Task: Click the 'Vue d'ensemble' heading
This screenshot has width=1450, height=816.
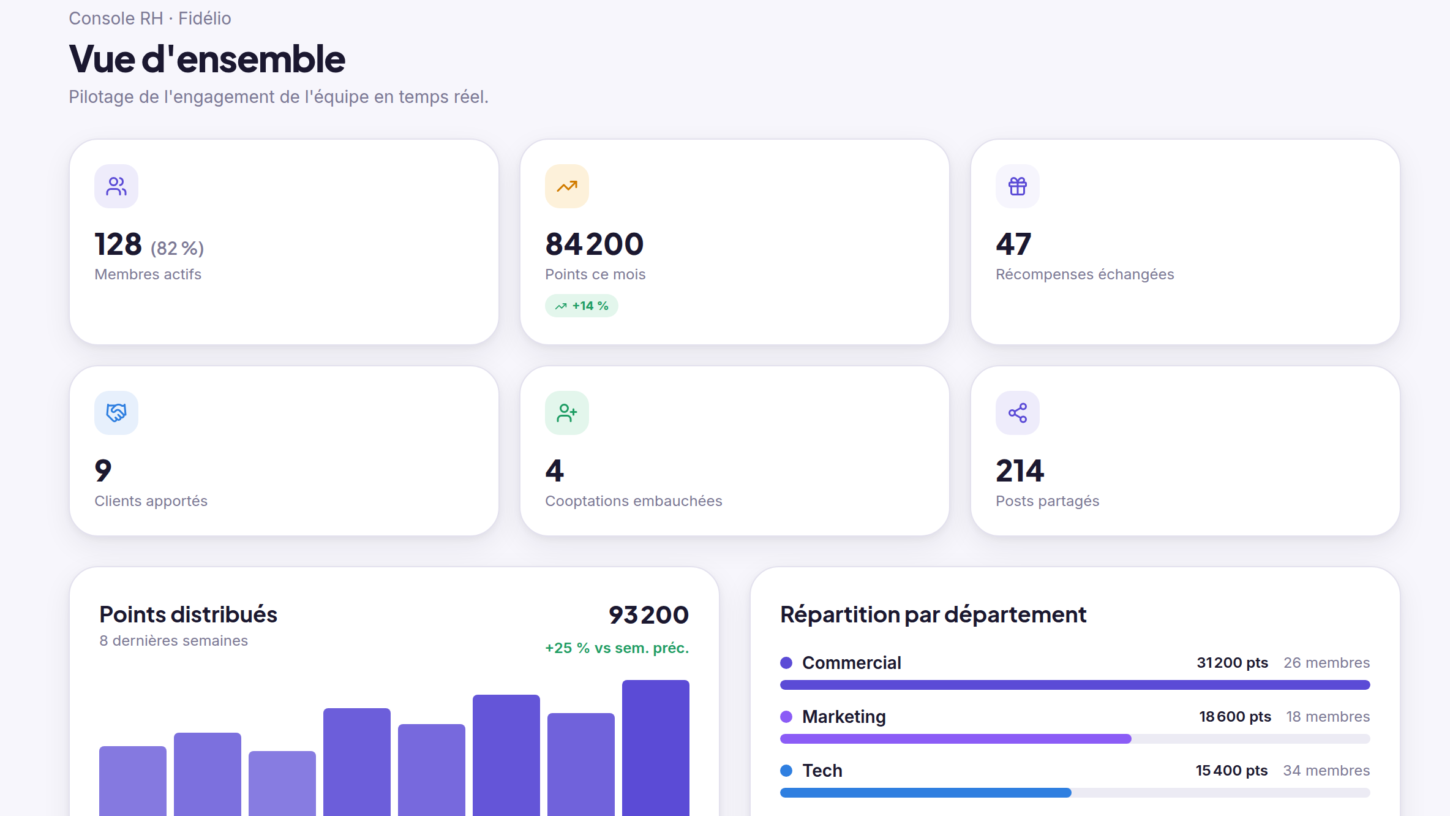Action: click(x=207, y=59)
